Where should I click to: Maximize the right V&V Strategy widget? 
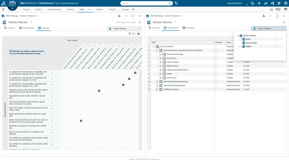tap(277, 16)
